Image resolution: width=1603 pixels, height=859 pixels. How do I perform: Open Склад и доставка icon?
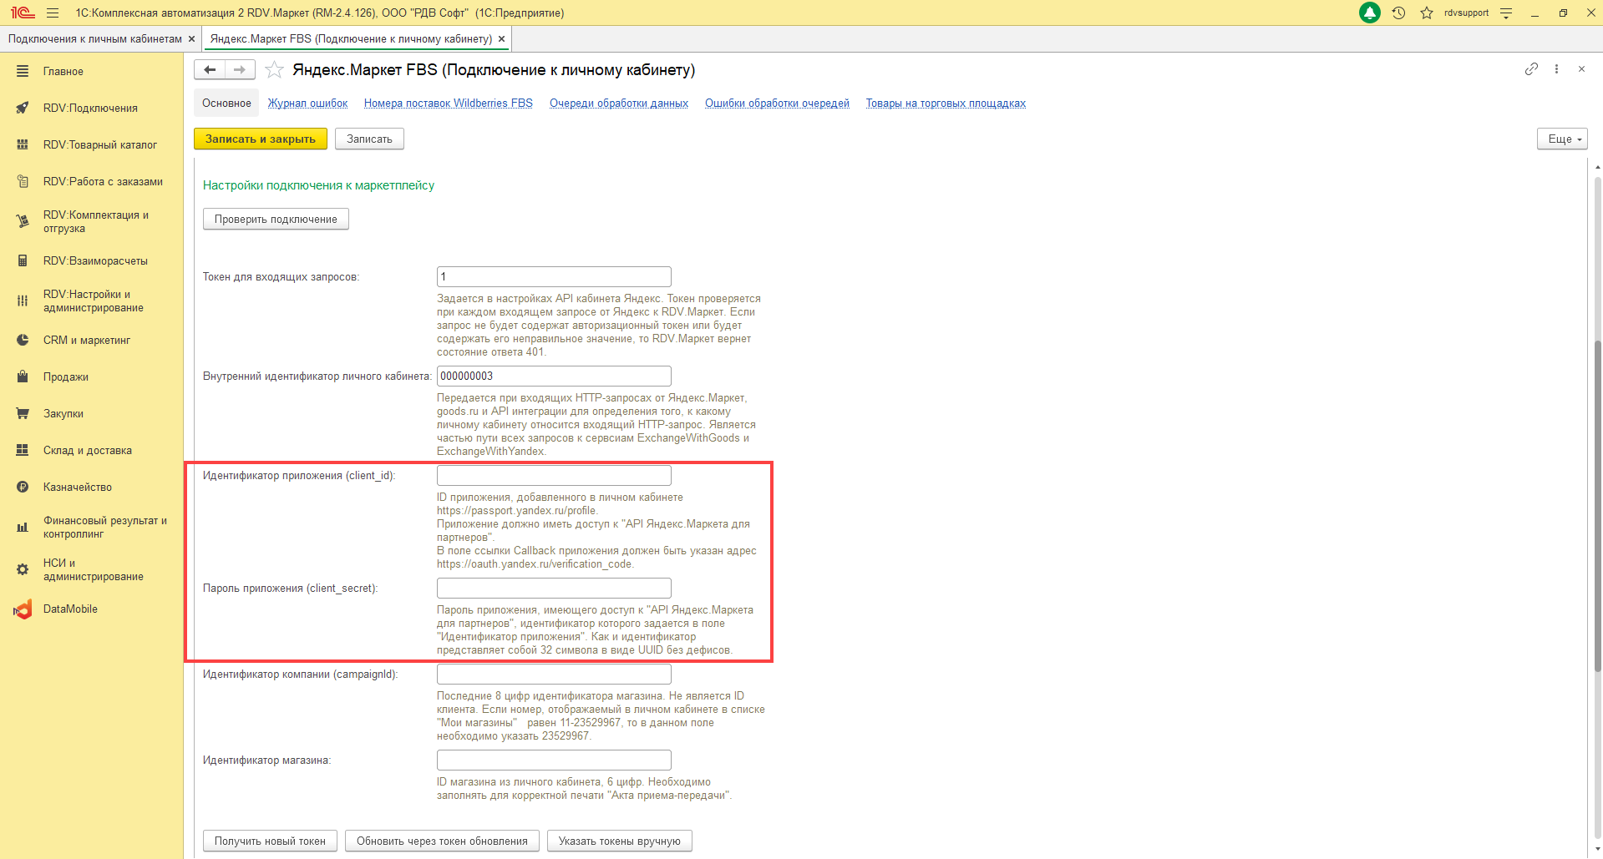point(23,451)
